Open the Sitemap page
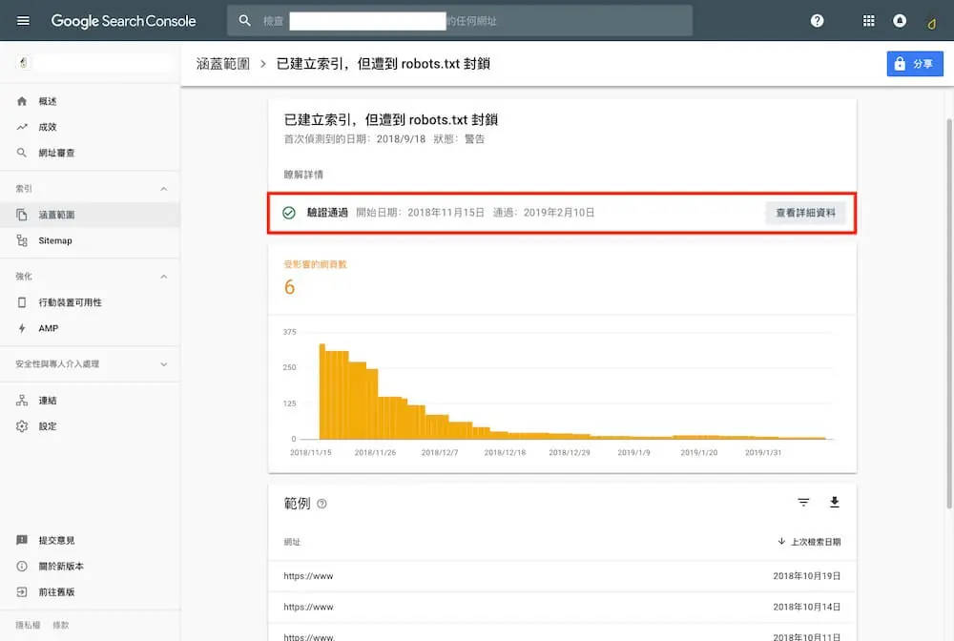954x641 pixels. (x=90, y=240)
